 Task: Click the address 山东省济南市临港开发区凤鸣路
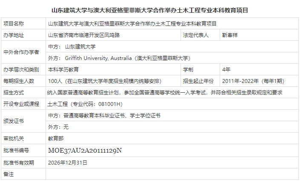pyautogui.click(x=84, y=35)
